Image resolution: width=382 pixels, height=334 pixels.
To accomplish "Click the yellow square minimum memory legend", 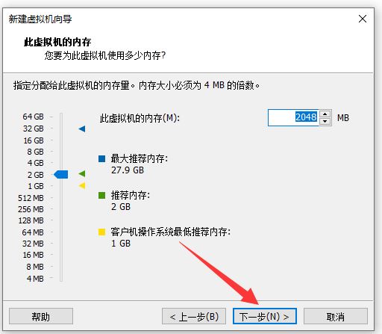I will point(101,232).
